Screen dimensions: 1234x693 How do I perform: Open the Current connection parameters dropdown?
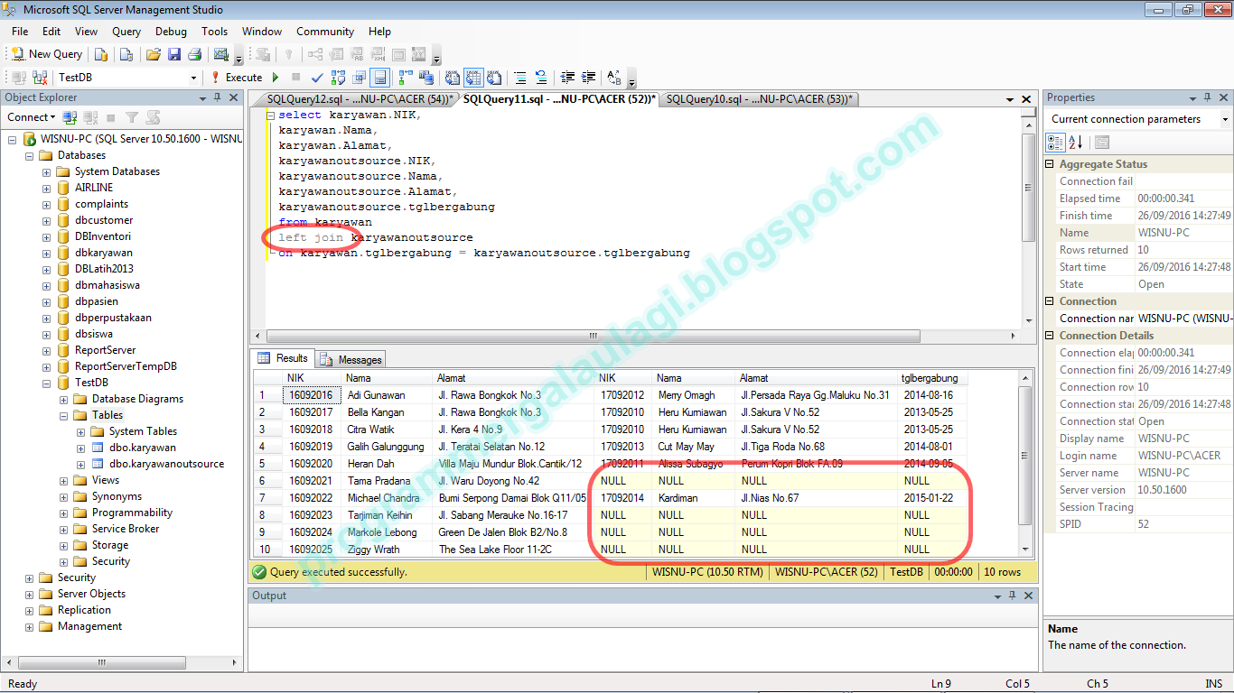coord(1225,118)
